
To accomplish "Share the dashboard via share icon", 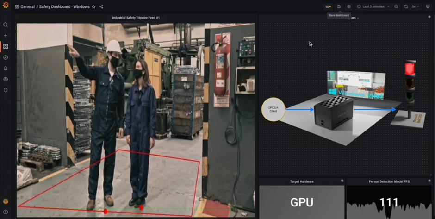I will click(101, 6).
